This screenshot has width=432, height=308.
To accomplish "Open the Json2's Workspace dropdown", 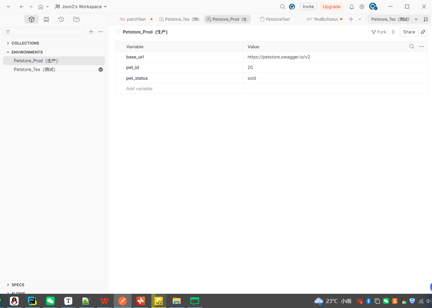I will point(81,7).
